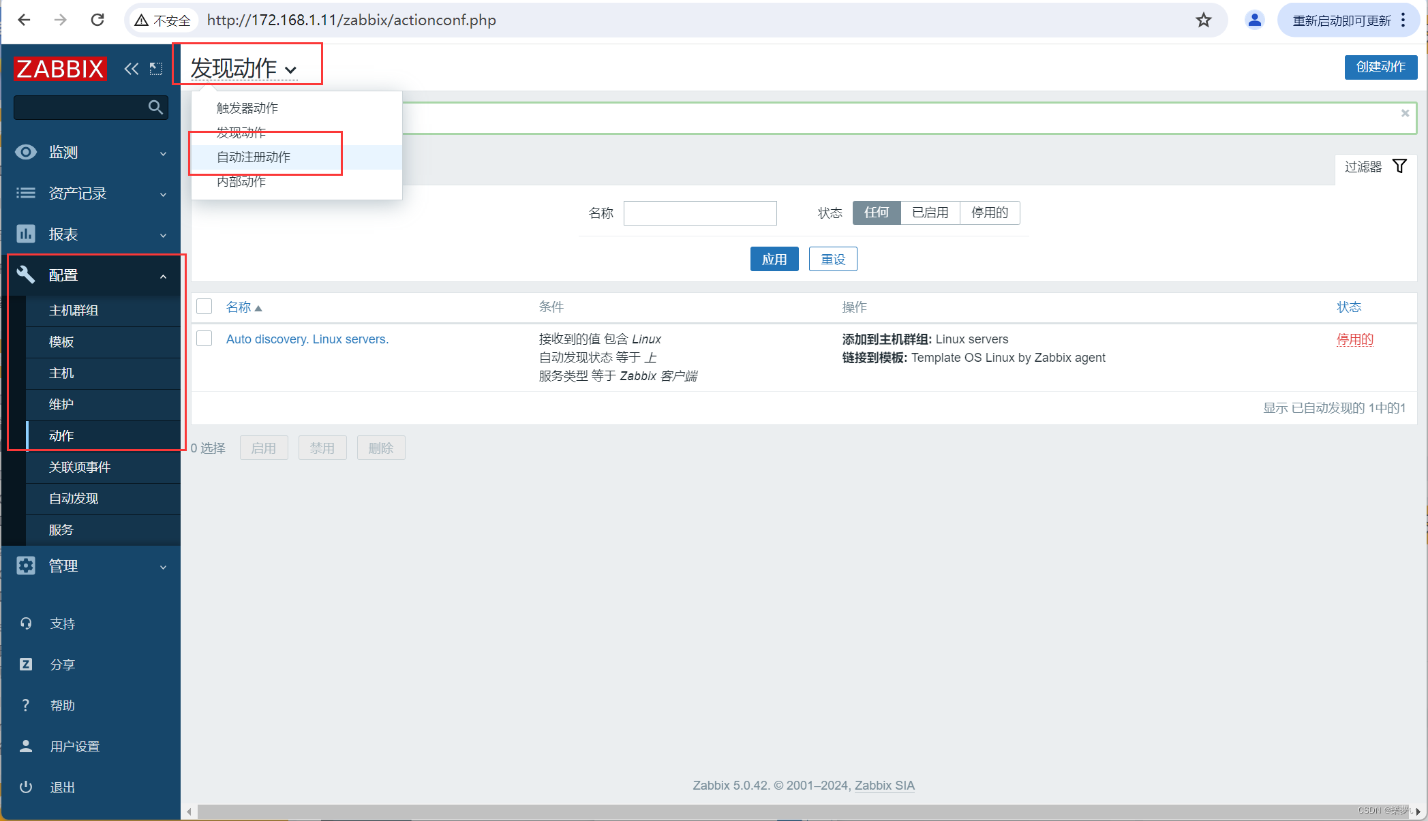1428x821 pixels.
Task: Select the 已启用 status filter option
Action: 930,213
